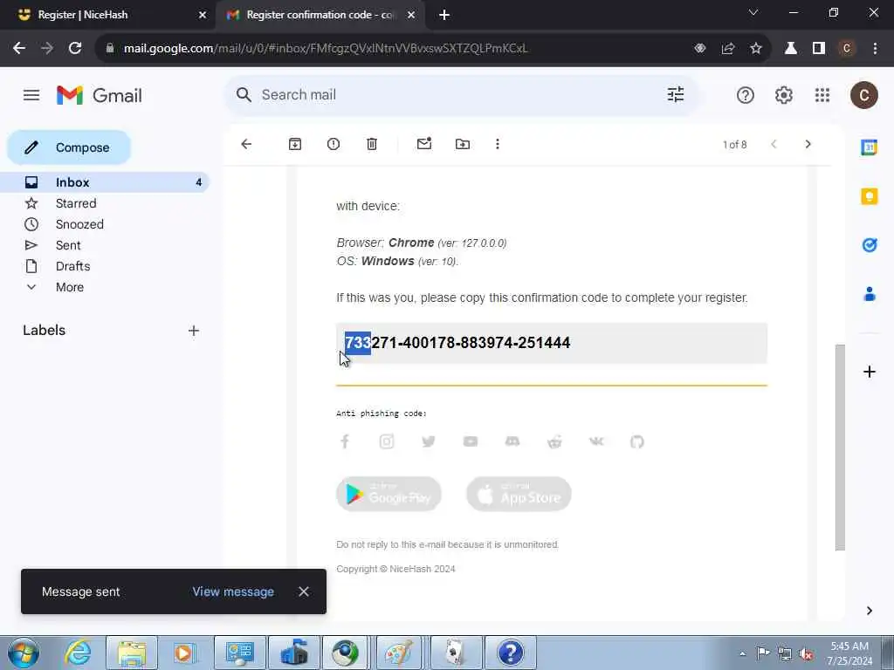Click the confirmation code text
Image resolution: width=894 pixels, height=670 pixels.
point(457,343)
